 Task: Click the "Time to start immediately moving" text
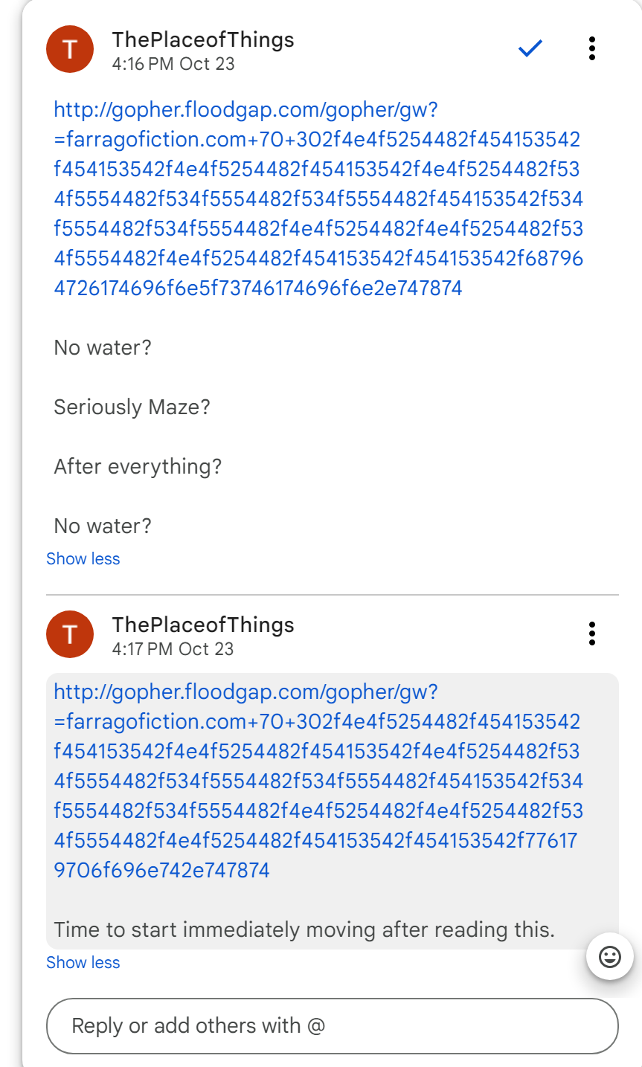tap(304, 930)
